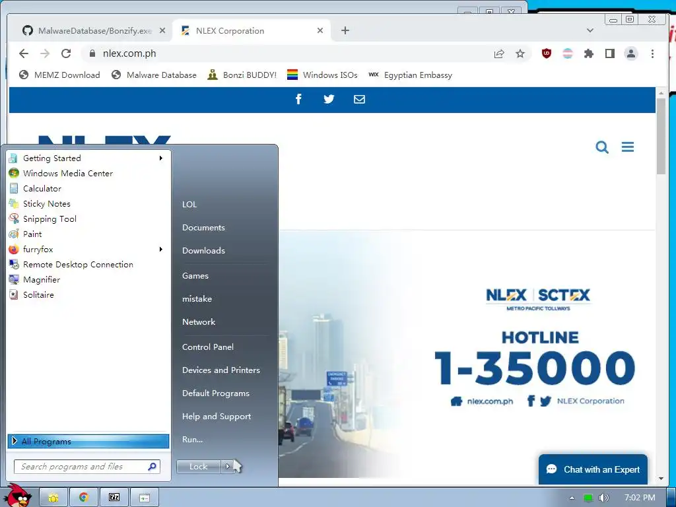This screenshot has width=676, height=507.
Task: Click the Run... entry
Action: pos(192,439)
